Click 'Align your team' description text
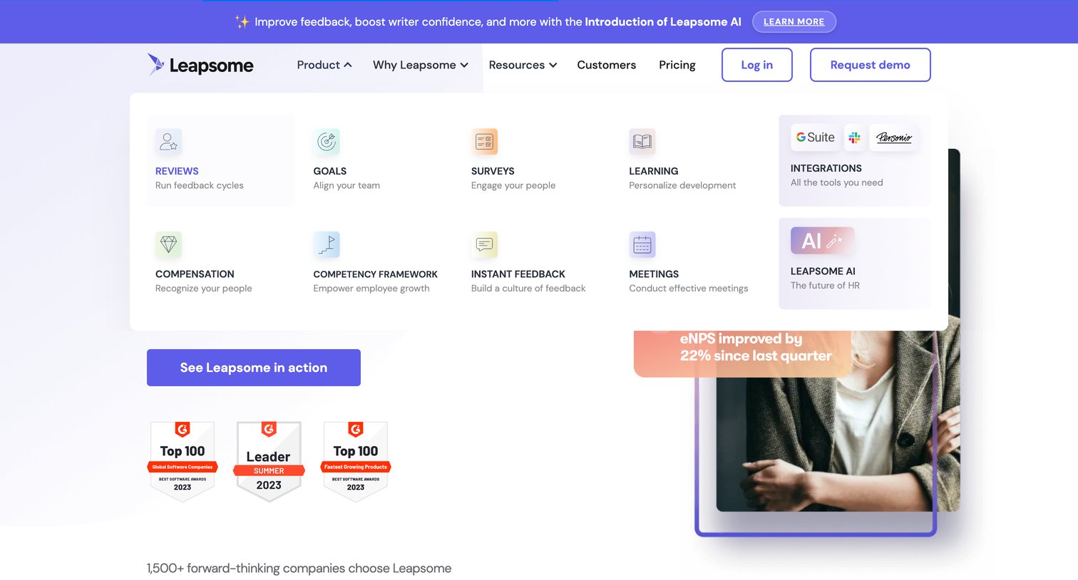Viewport: 1078px width, 580px height. (346, 185)
